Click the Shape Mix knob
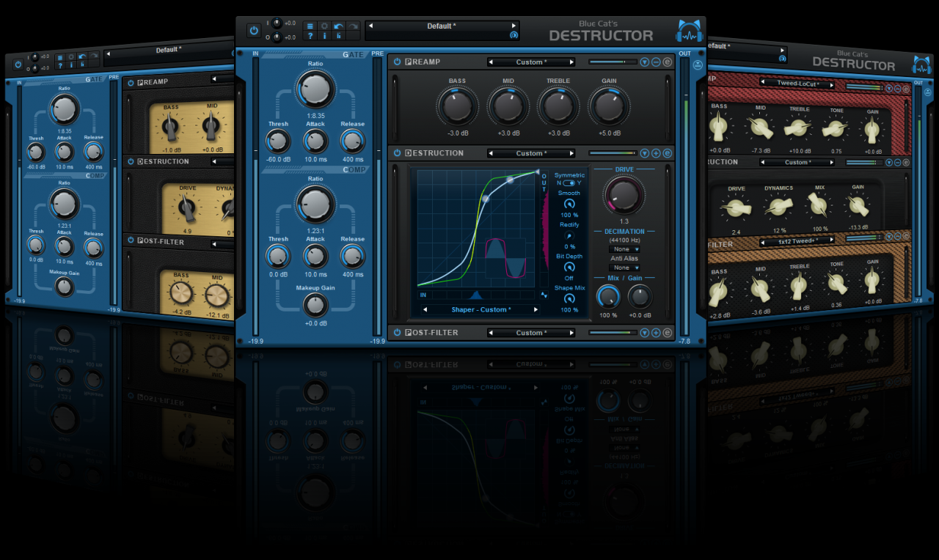This screenshot has height=560, width=939. (x=569, y=298)
